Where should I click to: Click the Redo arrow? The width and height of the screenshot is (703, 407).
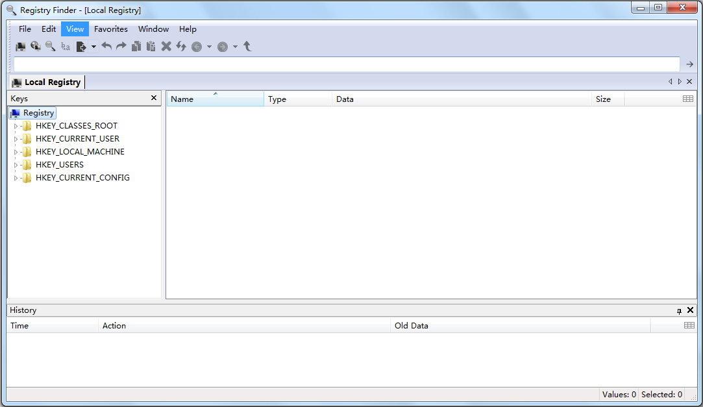[x=121, y=46]
